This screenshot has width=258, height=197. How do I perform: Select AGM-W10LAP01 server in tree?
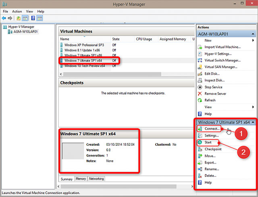click(25, 31)
